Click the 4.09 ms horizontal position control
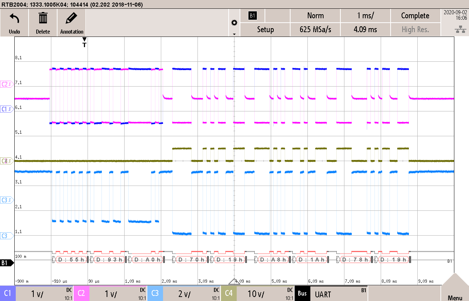469x301 pixels. pyautogui.click(x=365, y=29)
